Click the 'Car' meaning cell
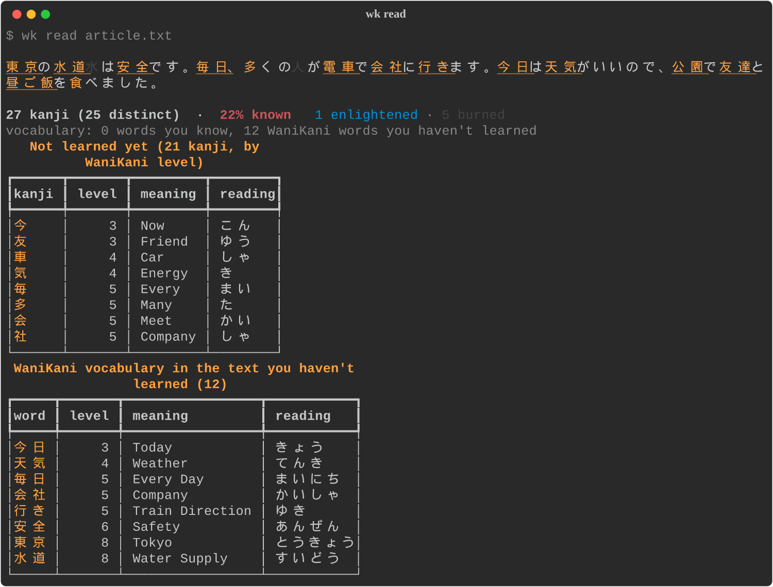This screenshot has height=587, width=773. click(152, 257)
